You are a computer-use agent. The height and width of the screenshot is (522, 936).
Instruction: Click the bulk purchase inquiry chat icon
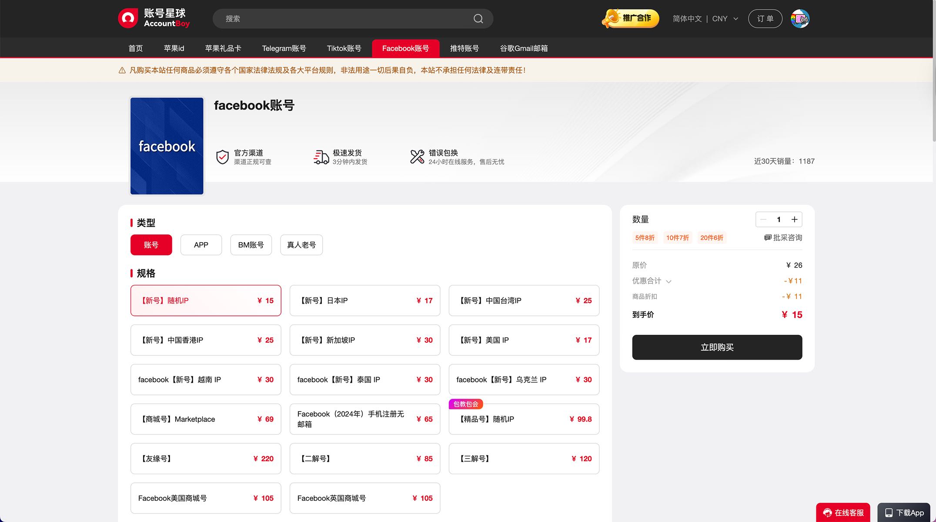[768, 238]
